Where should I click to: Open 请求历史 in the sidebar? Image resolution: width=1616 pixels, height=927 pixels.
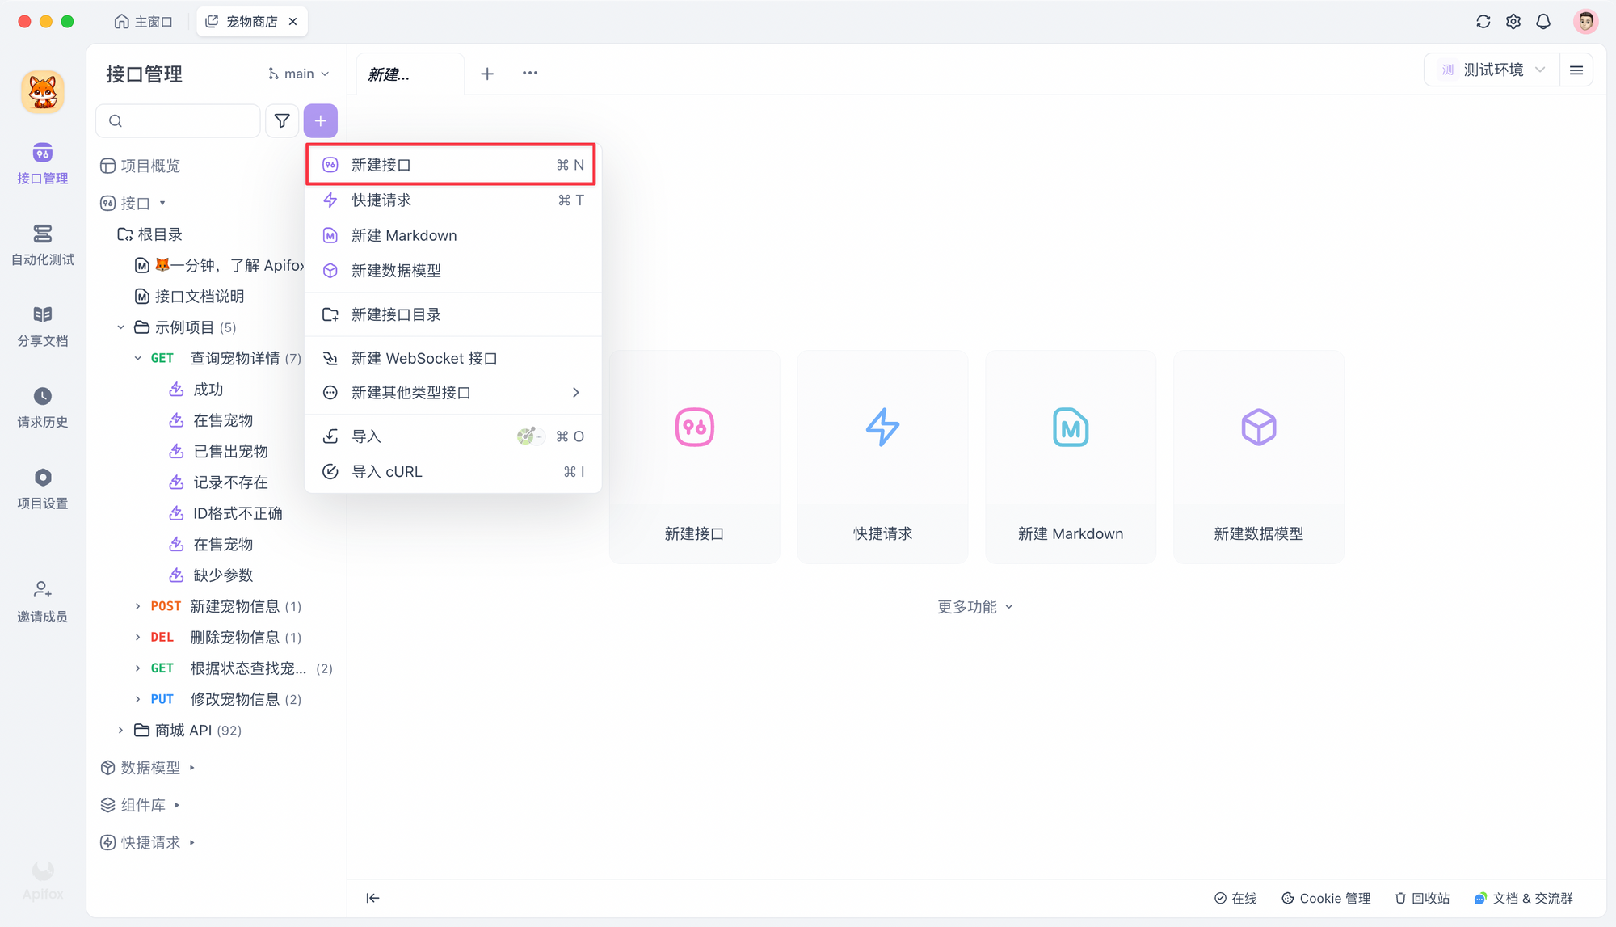[43, 408]
